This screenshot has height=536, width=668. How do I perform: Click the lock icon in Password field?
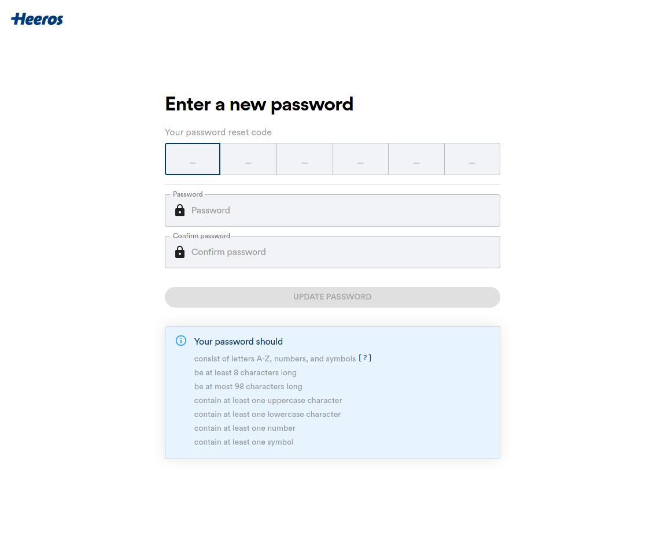click(x=180, y=210)
